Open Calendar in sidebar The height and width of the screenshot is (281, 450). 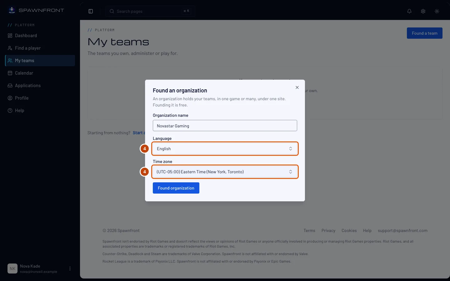point(40,73)
